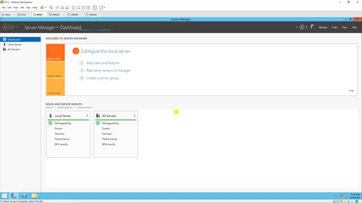Click the VMware full screen icon
The width and height of the screenshot is (362, 203).
83,7
